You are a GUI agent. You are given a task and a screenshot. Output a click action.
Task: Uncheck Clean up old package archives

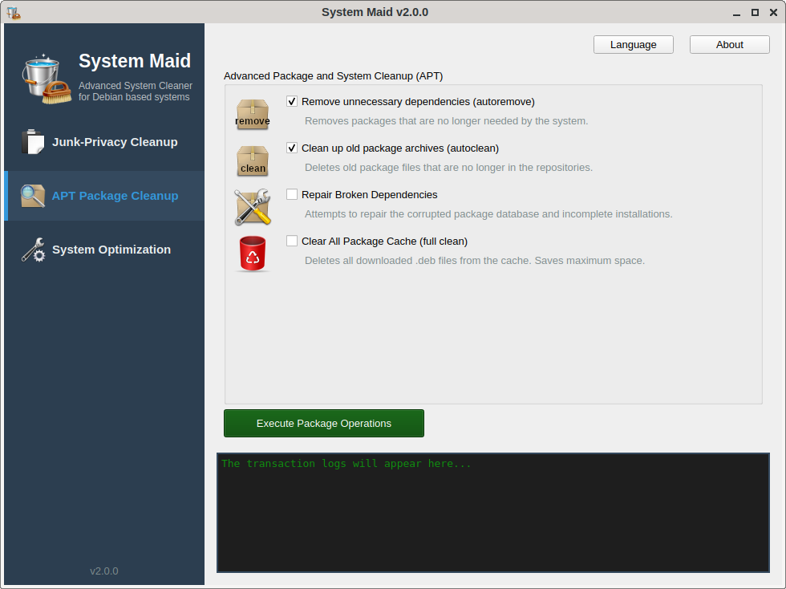(292, 148)
